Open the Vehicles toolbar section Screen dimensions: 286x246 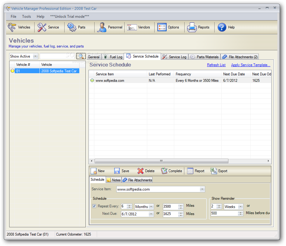[x=19, y=27]
